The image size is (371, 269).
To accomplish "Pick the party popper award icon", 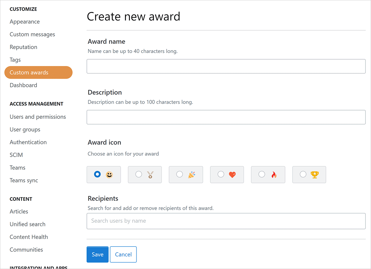I will point(191,175).
